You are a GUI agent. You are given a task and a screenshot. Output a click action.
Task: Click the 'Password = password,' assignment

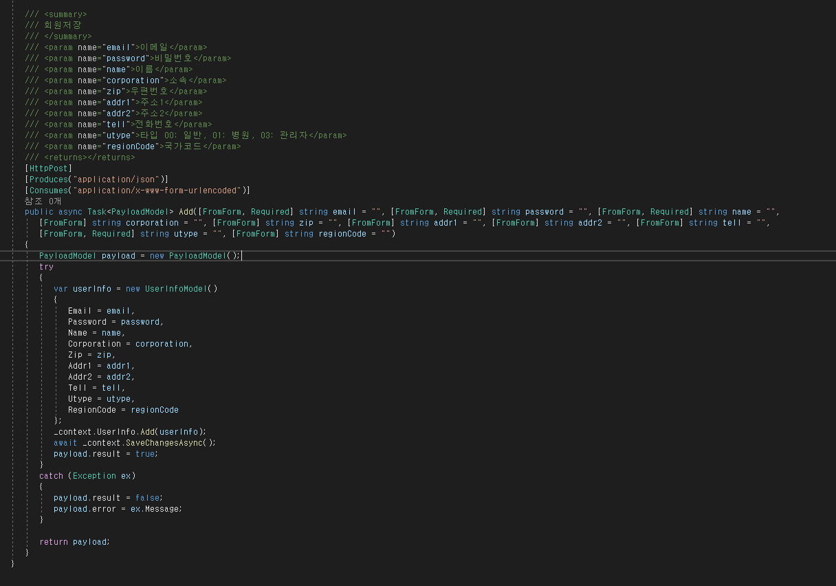[115, 322]
